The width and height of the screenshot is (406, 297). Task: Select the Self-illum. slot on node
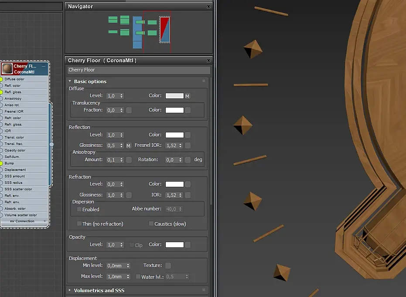[24, 157]
